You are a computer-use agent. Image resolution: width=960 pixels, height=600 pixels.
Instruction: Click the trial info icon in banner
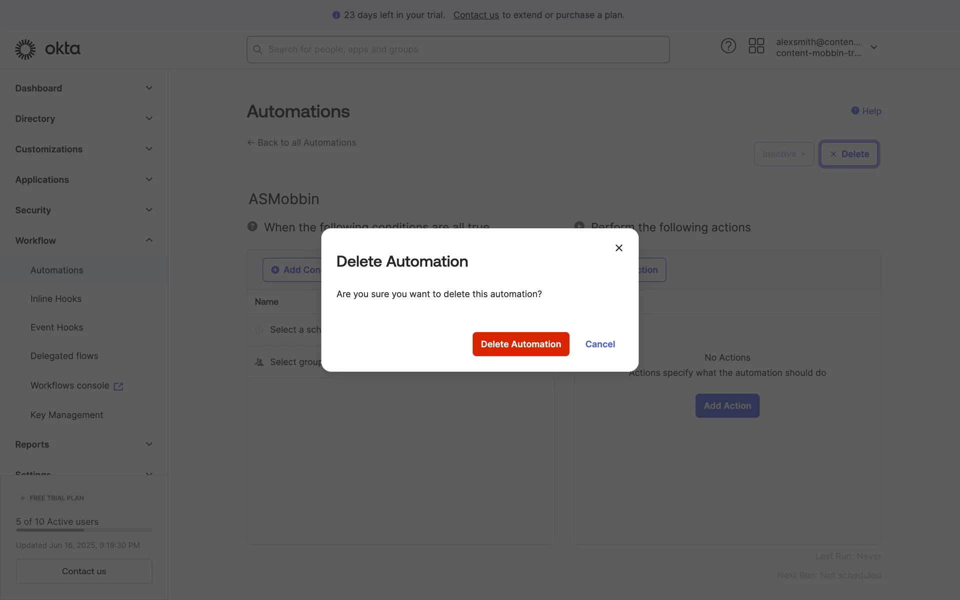[336, 15]
